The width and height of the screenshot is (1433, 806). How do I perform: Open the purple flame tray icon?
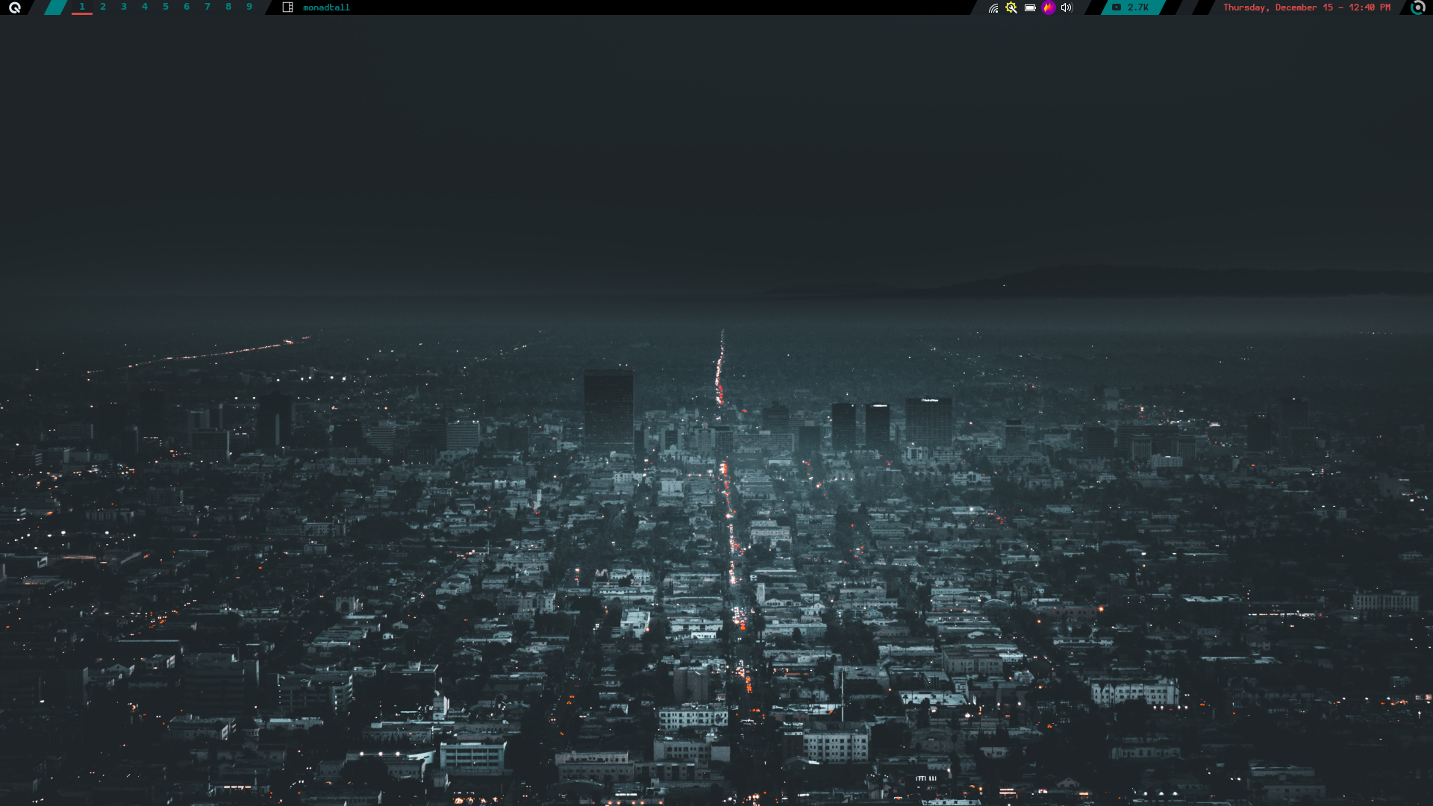click(1049, 7)
